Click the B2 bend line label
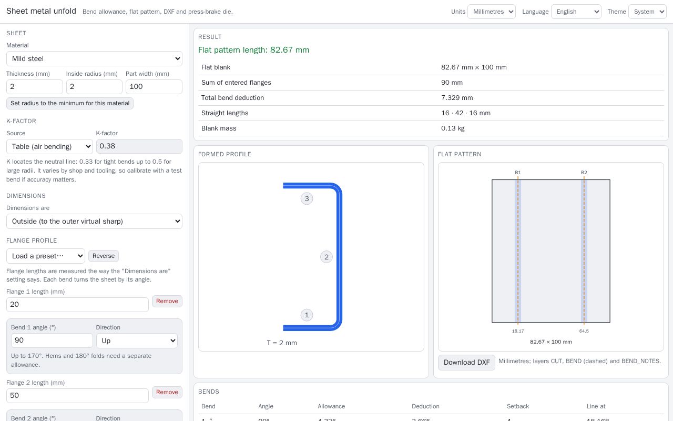The height and width of the screenshot is (421, 673). tap(584, 173)
